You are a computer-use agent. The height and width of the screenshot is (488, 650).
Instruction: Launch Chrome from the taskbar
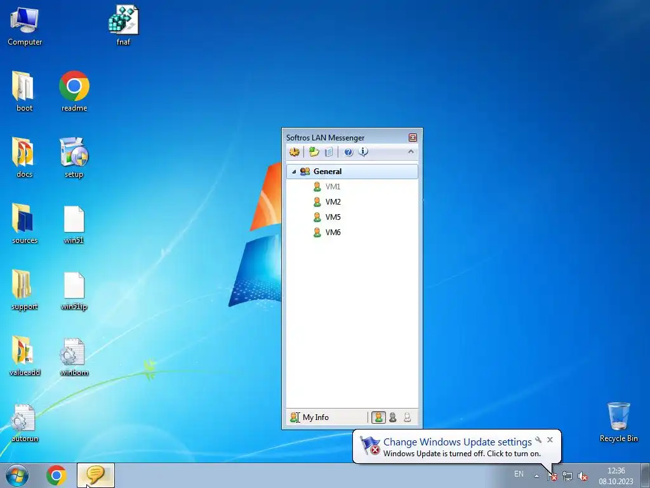[x=56, y=475]
